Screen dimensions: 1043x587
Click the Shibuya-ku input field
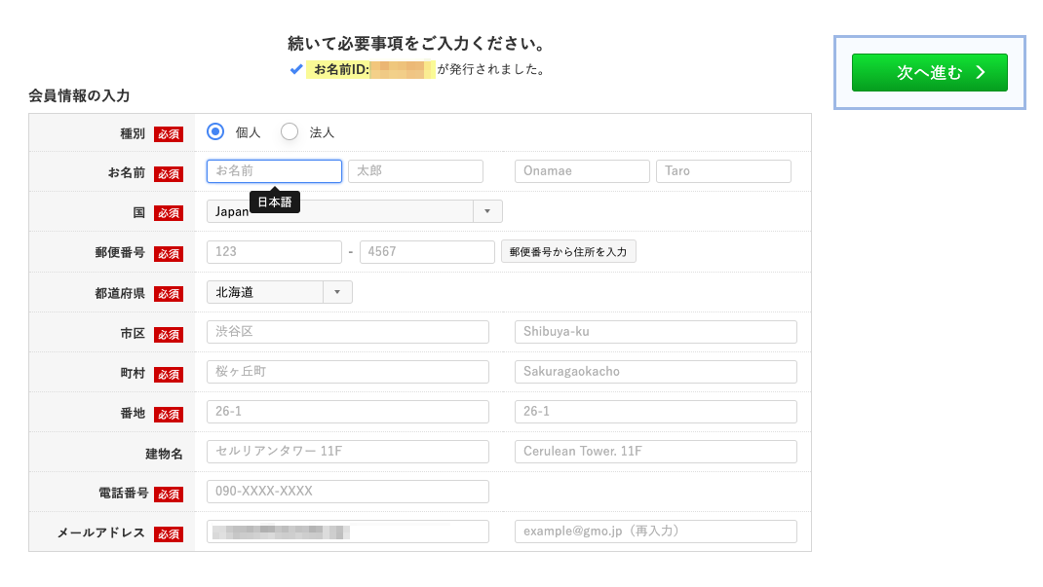(655, 332)
